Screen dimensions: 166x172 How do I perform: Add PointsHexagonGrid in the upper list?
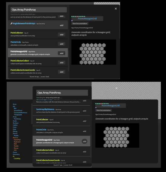(62, 53)
